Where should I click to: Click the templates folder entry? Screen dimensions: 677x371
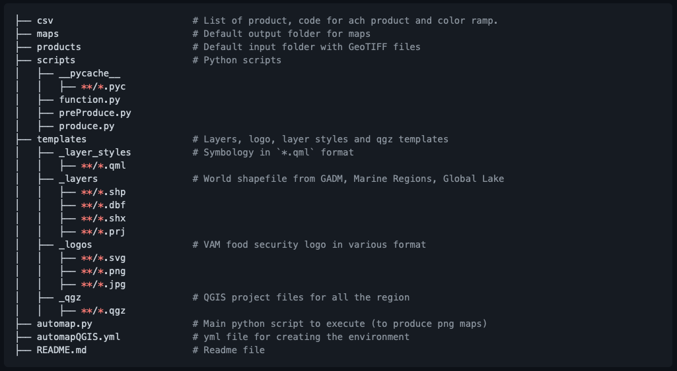click(x=61, y=139)
